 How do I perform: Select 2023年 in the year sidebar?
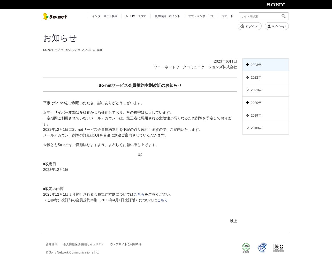(266, 65)
